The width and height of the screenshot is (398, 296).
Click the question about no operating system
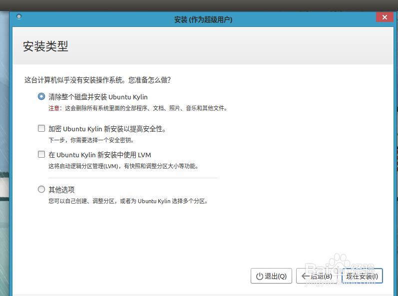[97, 80]
